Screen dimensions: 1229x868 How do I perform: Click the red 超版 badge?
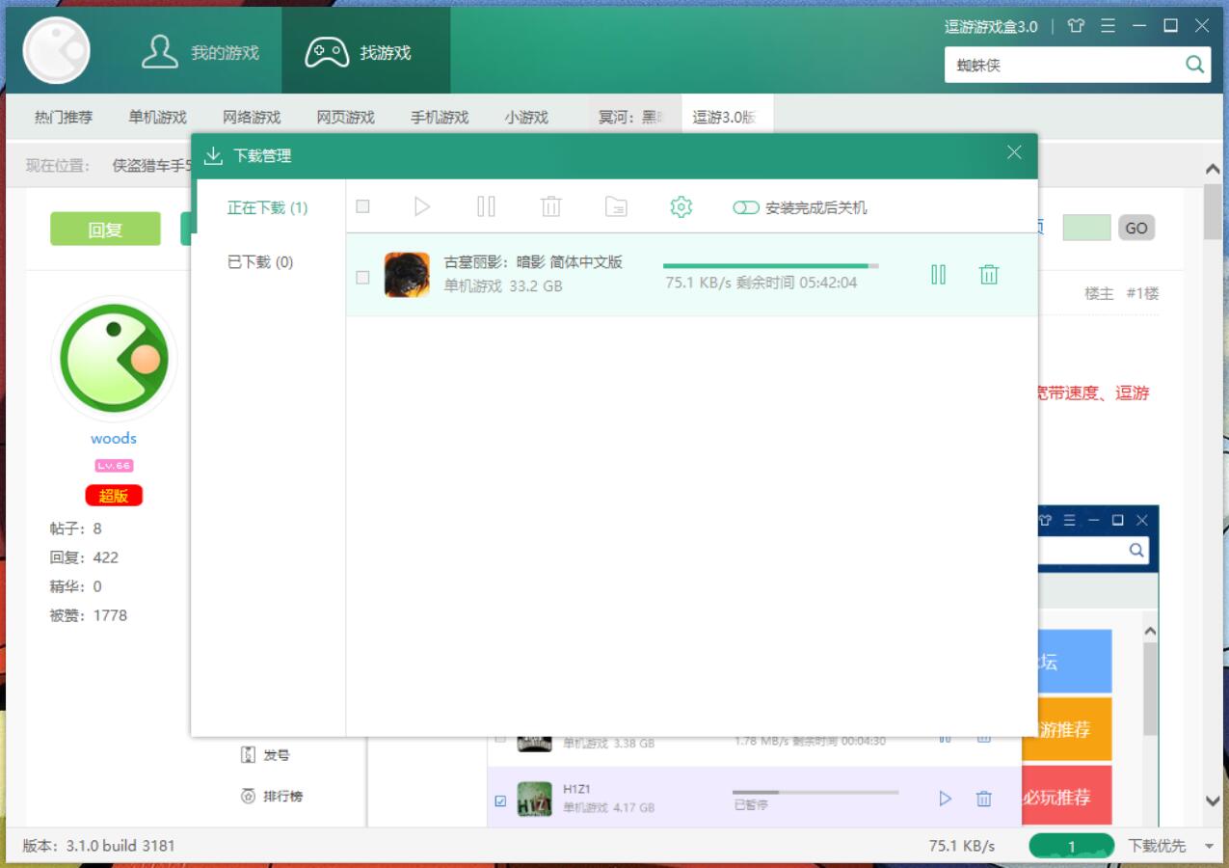pos(114,496)
